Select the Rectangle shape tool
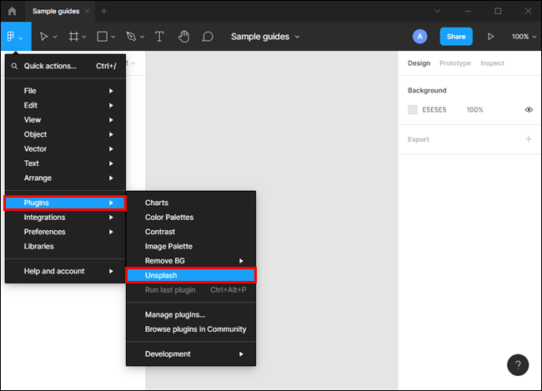Image resolution: width=542 pixels, height=391 pixels. pyautogui.click(x=103, y=37)
